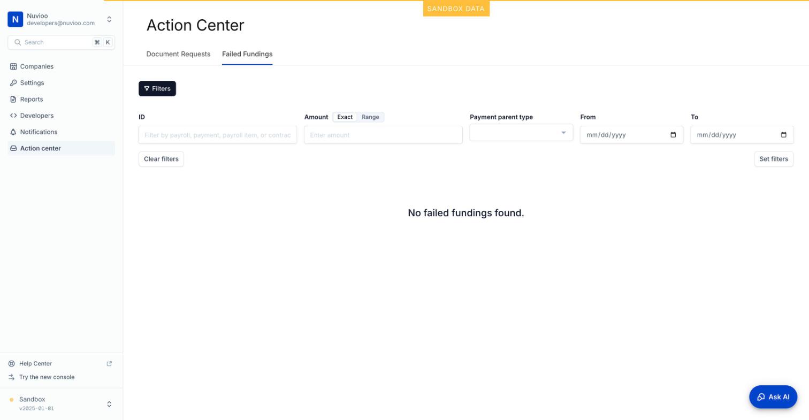Switch amount filter to Range

pyautogui.click(x=370, y=117)
